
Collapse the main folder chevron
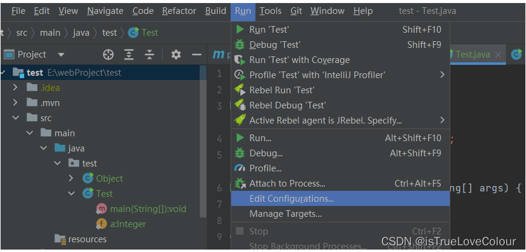30,133
